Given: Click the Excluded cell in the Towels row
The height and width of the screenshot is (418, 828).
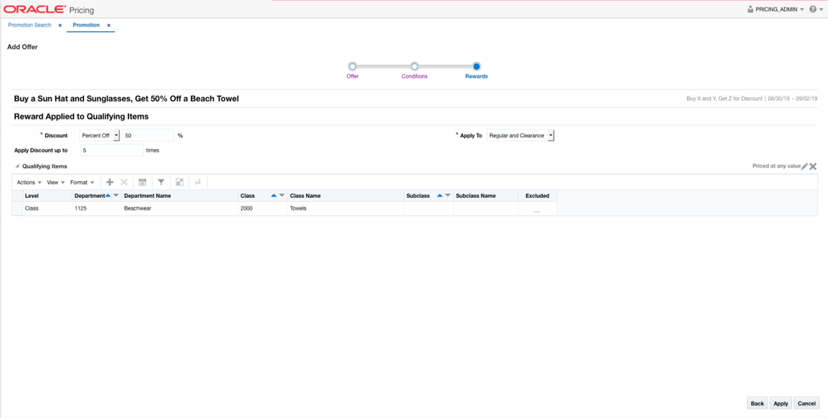Looking at the screenshot, I should pyautogui.click(x=537, y=209).
